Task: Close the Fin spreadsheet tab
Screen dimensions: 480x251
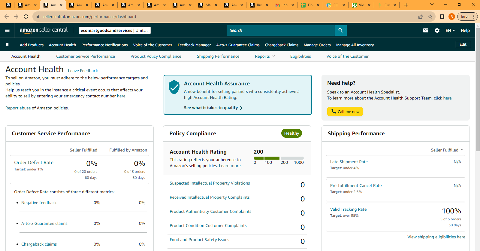Action: (x=318, y=5)
